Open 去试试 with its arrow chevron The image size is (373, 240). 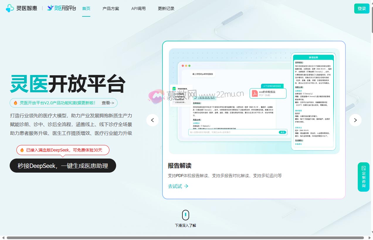[x=178, y=186]
